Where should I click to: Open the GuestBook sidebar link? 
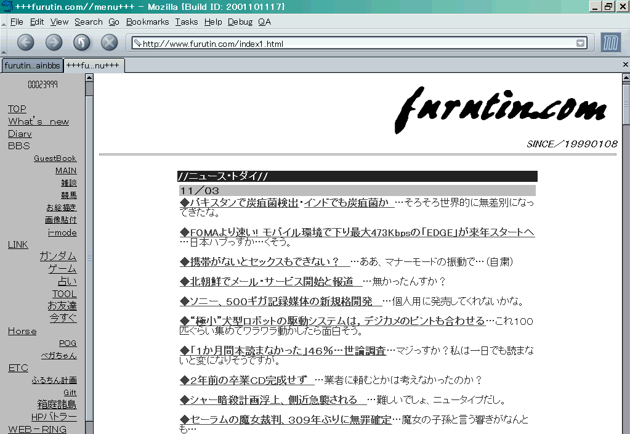55,158
